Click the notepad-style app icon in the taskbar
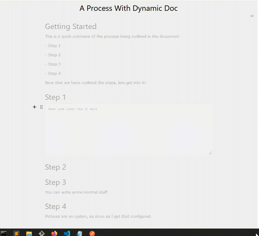This screenshot has height=236, width=259. [x=79, y=233]
